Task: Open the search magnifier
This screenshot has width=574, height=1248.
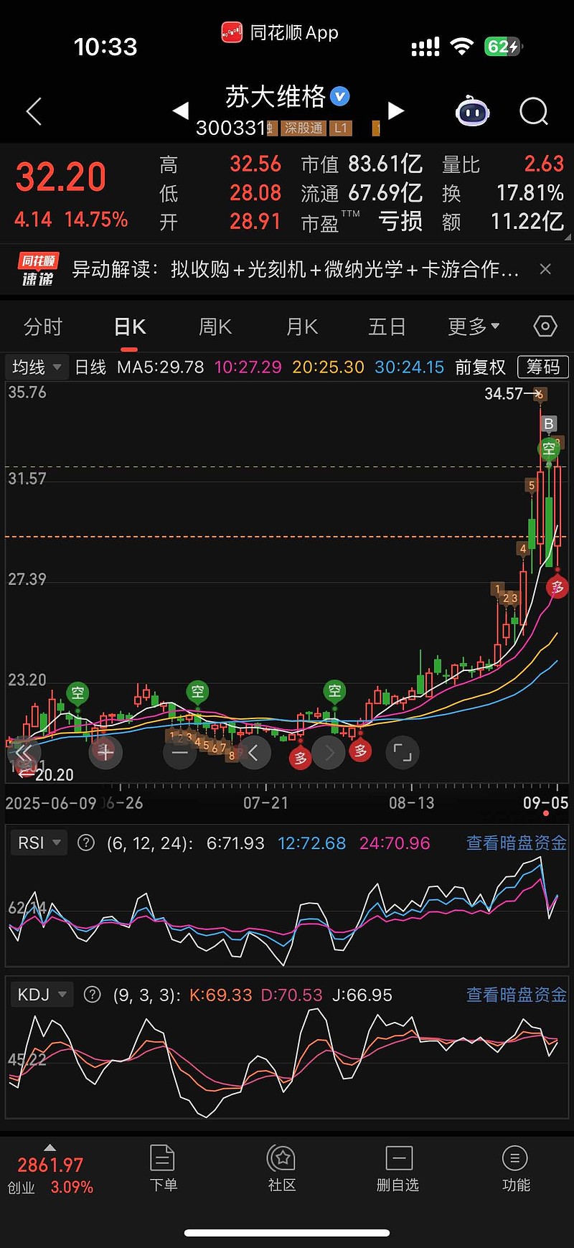Action: pyautogui.click(x=534, y=111)
